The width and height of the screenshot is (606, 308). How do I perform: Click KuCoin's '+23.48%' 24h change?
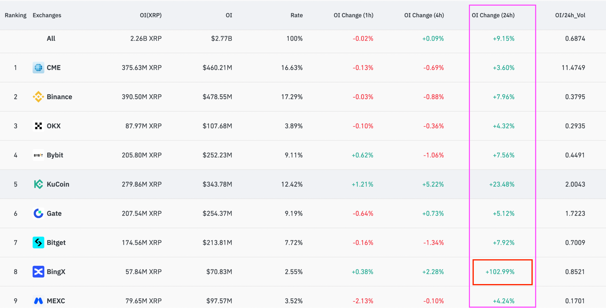click(x=502, y=184)
